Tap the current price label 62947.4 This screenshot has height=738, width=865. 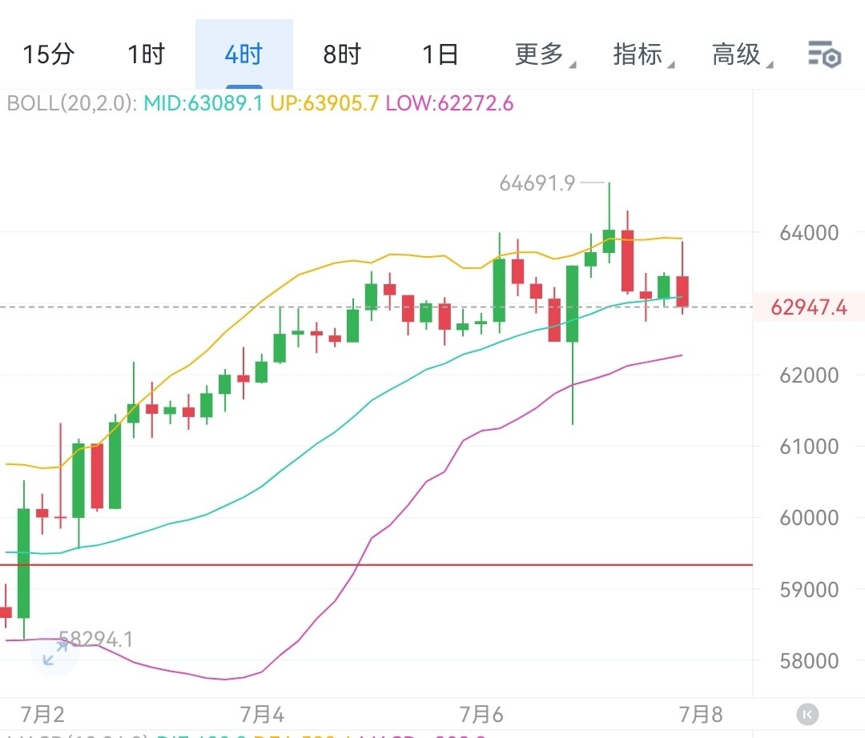coord(809,307)
